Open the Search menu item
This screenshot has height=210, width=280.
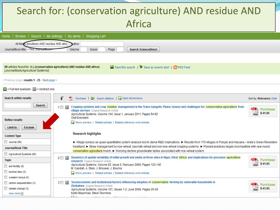[x=36, y=36]
